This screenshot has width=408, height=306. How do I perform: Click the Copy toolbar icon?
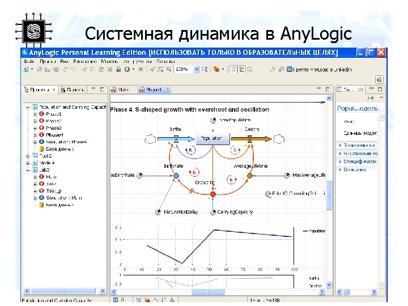click(92, 70)
